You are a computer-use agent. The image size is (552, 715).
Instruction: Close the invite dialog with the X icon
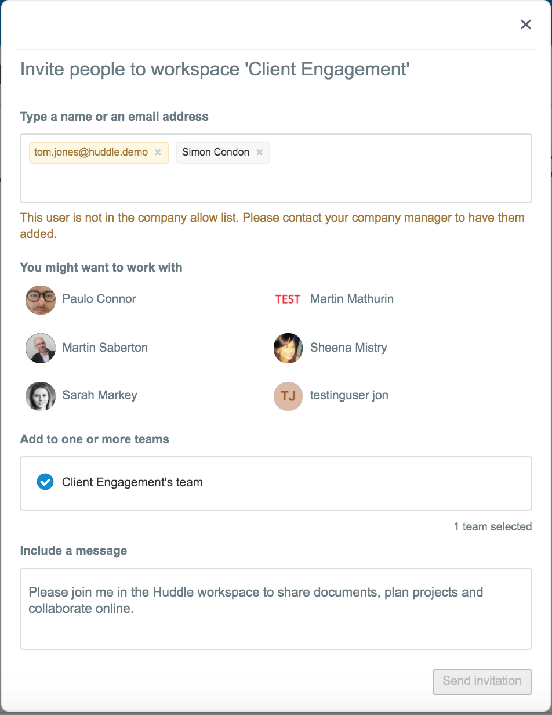[x=526, y=24]
